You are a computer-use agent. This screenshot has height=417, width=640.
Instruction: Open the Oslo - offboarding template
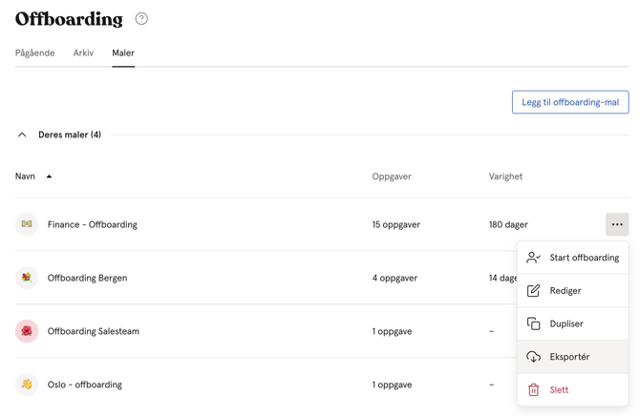(84, 385)
